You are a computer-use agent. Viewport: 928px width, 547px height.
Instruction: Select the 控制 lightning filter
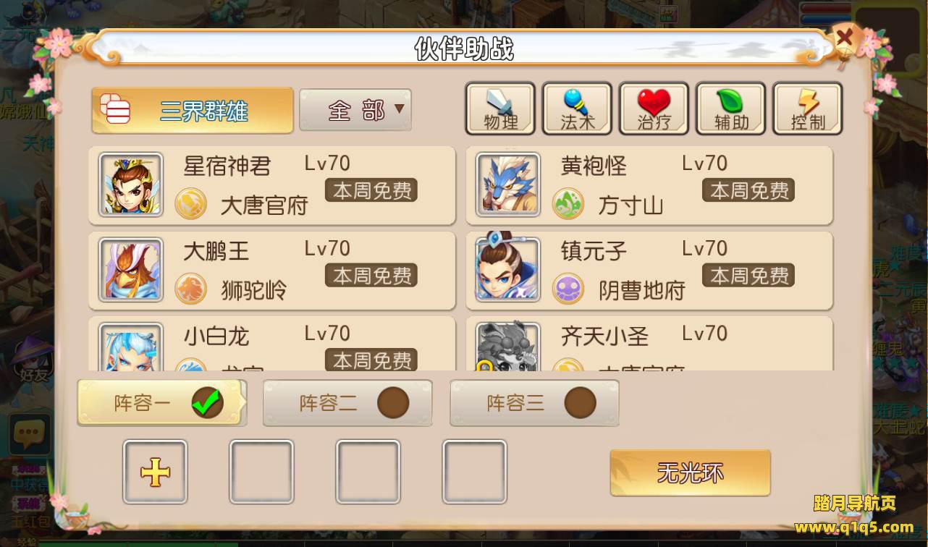coord(807,109)
